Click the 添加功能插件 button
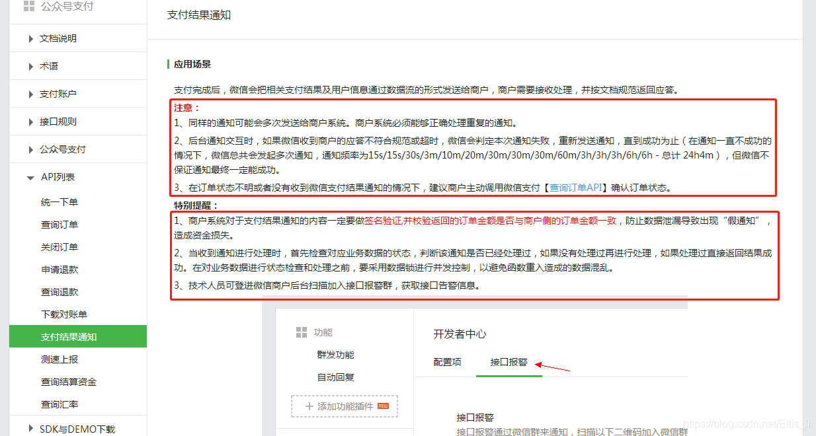Image resolution: width=816 pixels, height=436 pixels. (x=345, y=406)
